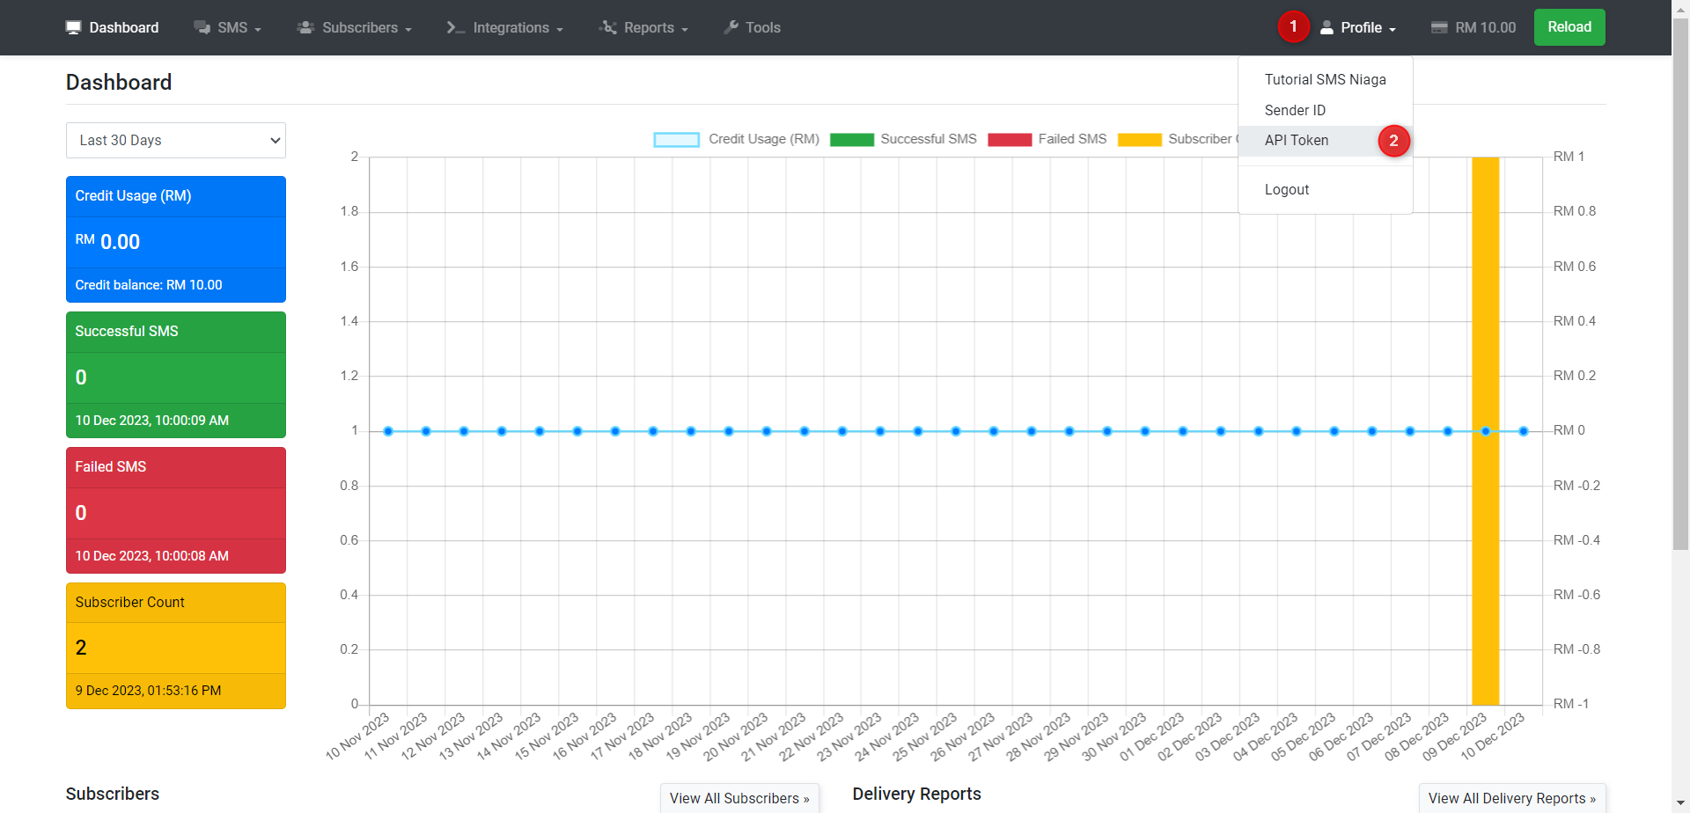
Task: Click the Subscribers section heading
Action: click(113, 794)
